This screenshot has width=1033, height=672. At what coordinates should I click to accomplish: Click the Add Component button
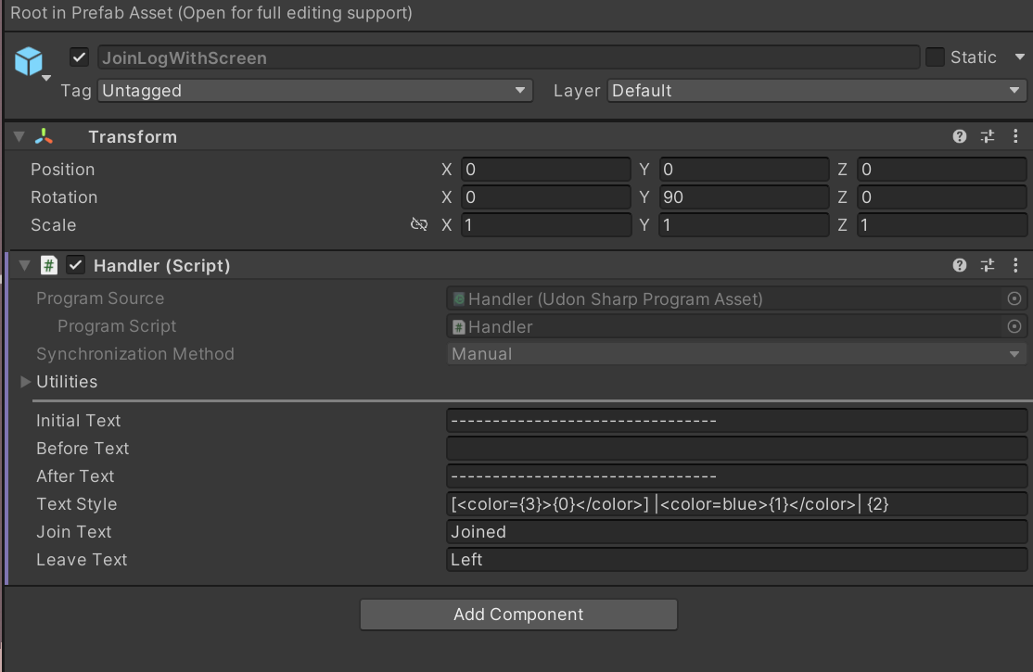[x=518, y=615]
